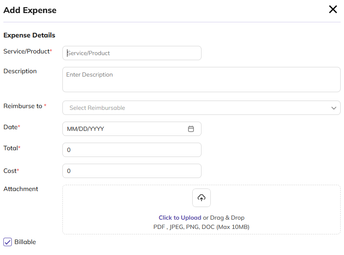
Task: Click inside the Enter Description textarea
Action: 201,80
